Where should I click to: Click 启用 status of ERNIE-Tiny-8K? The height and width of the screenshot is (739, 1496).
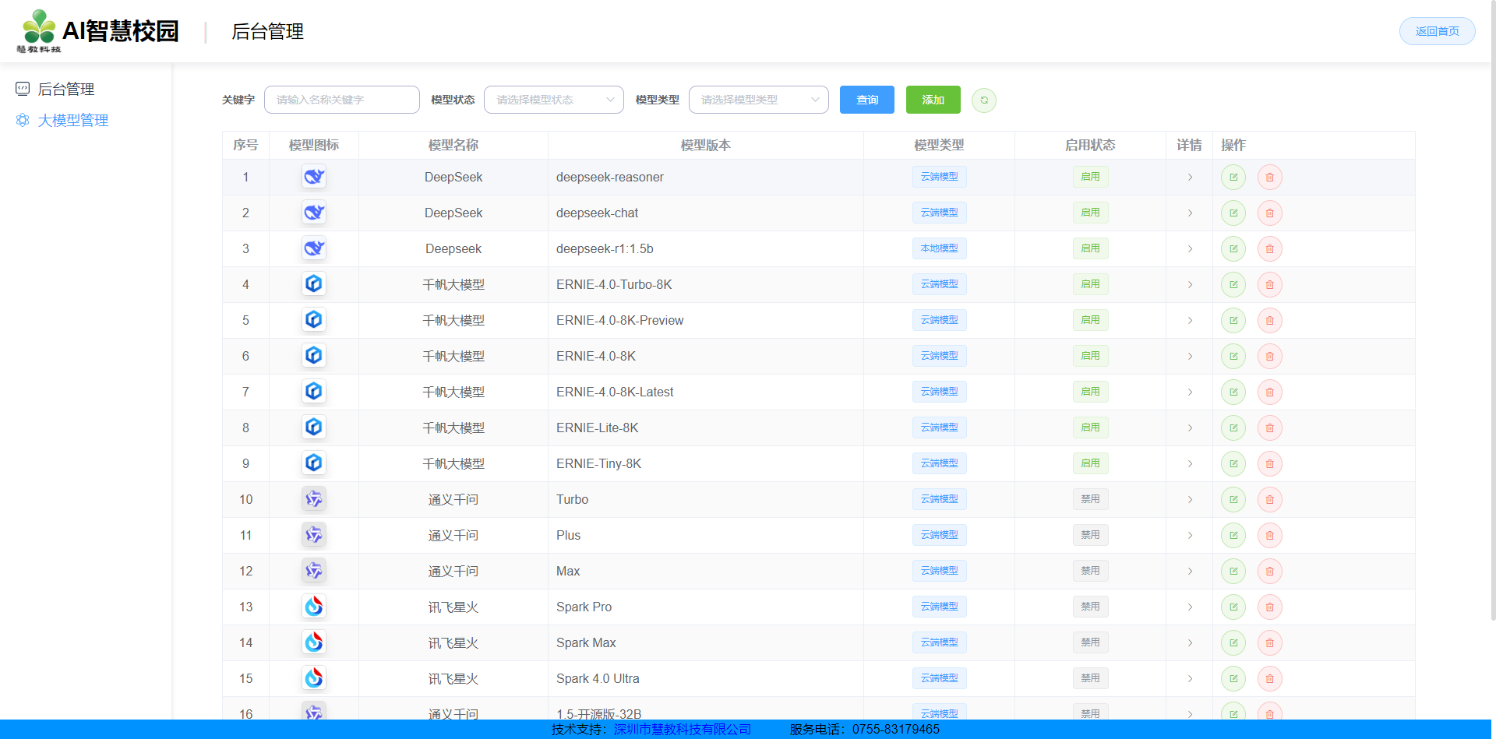point(1090,463)
